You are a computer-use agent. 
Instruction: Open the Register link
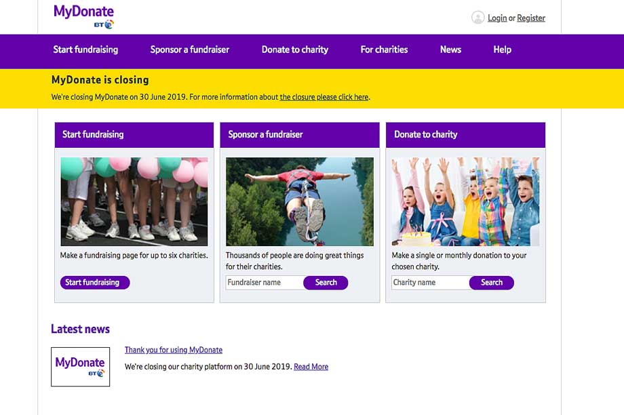click(x=531, y=18)
